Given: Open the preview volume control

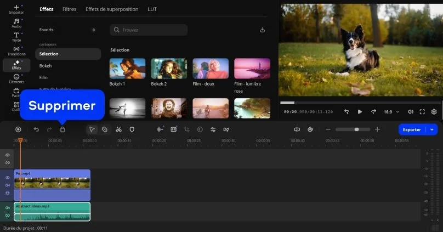Looking at the screenshot, I should pos(410,111).
